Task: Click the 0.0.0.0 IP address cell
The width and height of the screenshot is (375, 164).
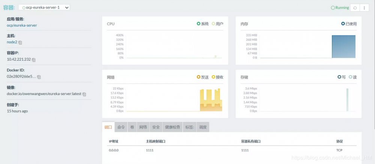Action: coord(114,151)
